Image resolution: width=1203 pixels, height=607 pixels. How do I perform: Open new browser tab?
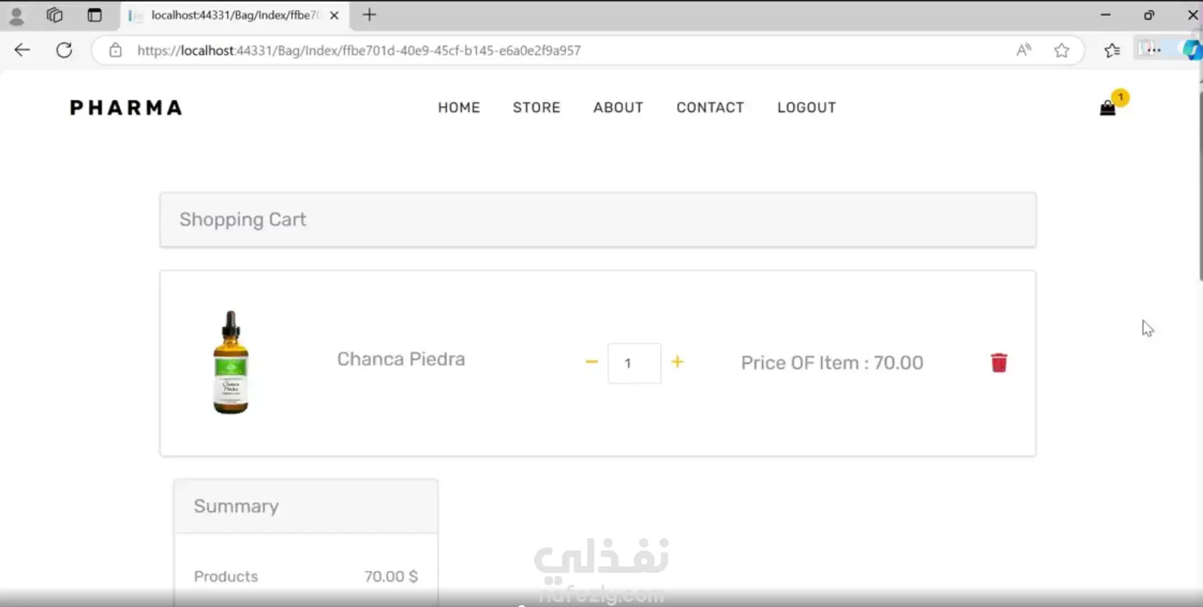(x=369, y=15)
